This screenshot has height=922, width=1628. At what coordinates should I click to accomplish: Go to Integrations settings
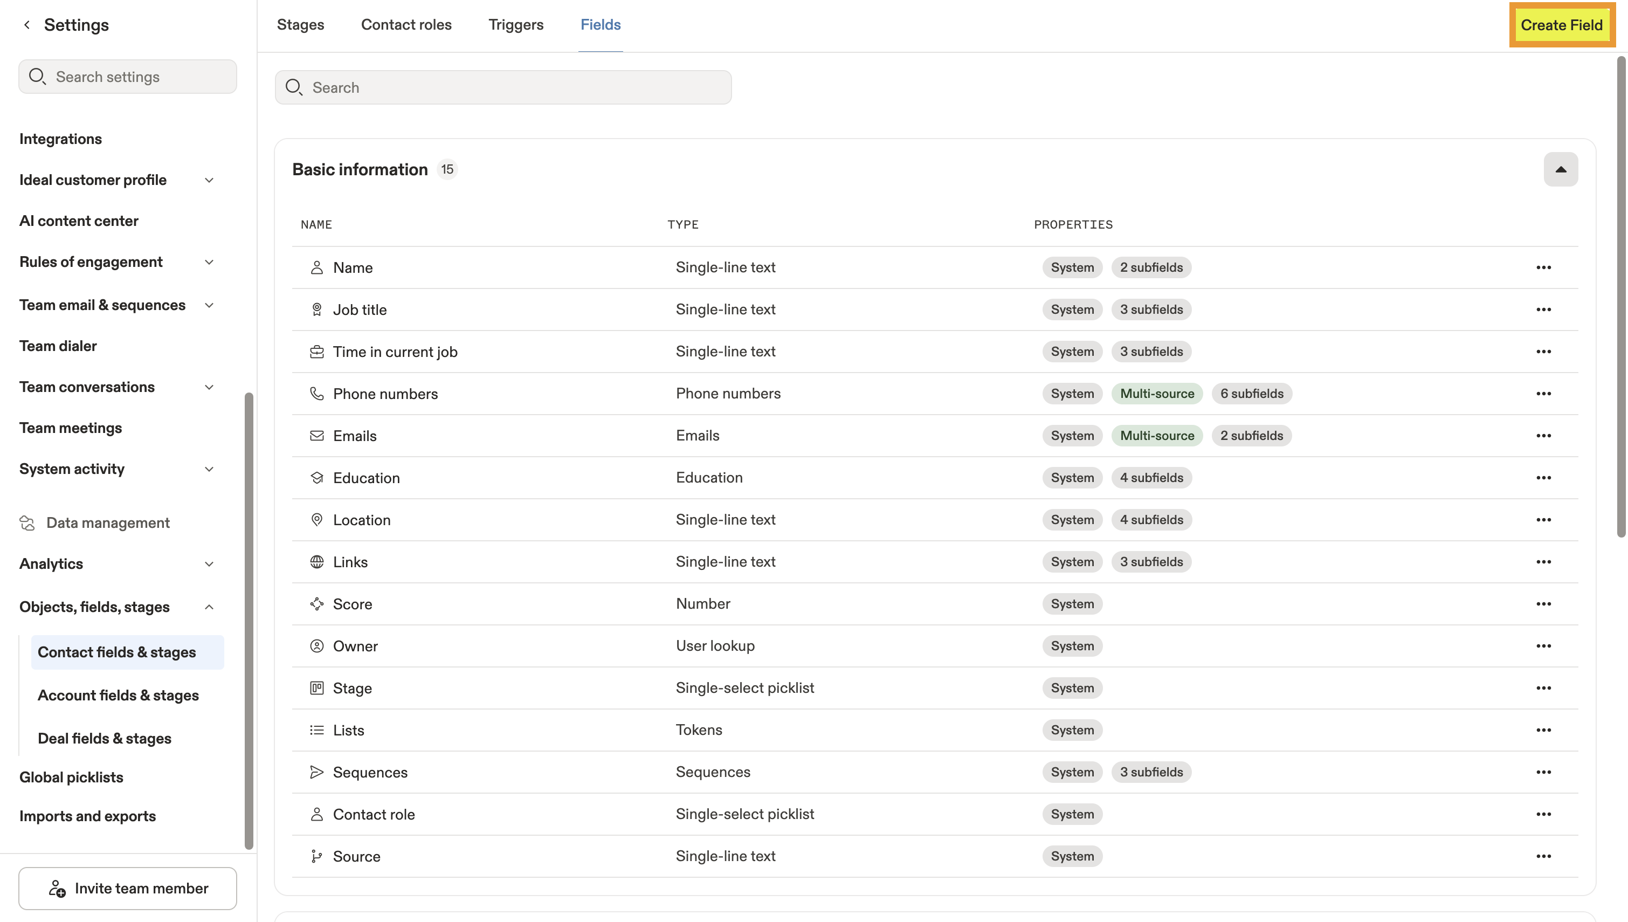click(x=60, y=139)
